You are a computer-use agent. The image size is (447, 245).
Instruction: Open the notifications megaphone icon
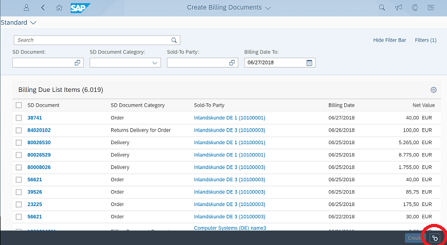click(x=398, y=8)
